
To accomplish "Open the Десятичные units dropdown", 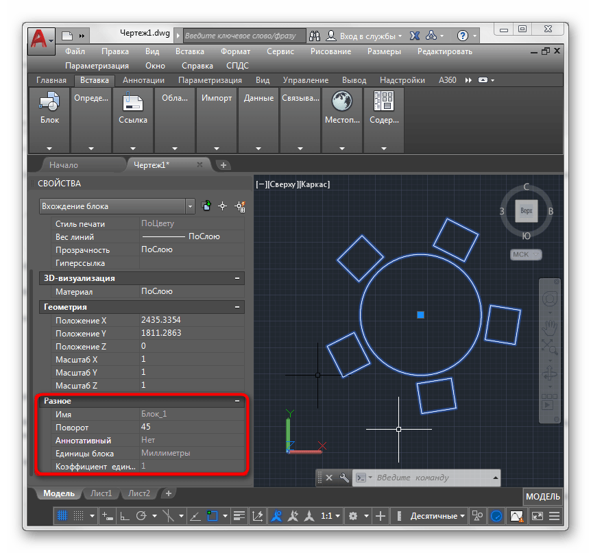I will coord(437,516).
